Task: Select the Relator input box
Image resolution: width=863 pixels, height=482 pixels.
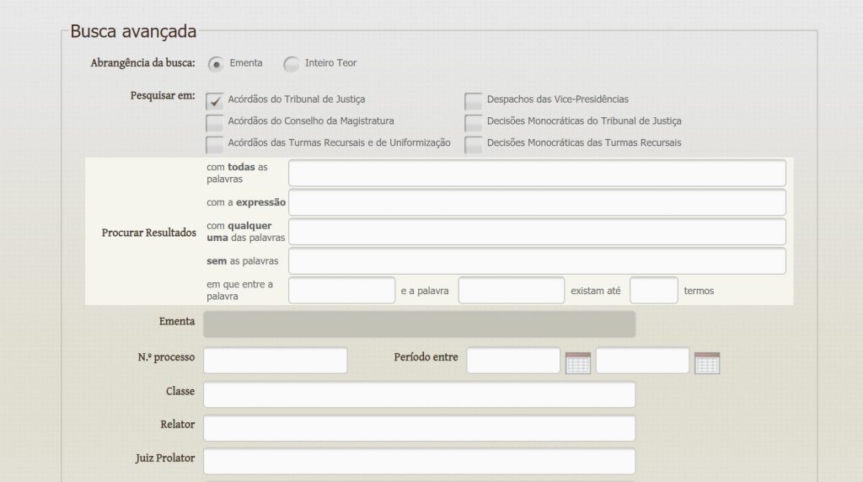Action: pyautogui.click(x=419, y=428)
